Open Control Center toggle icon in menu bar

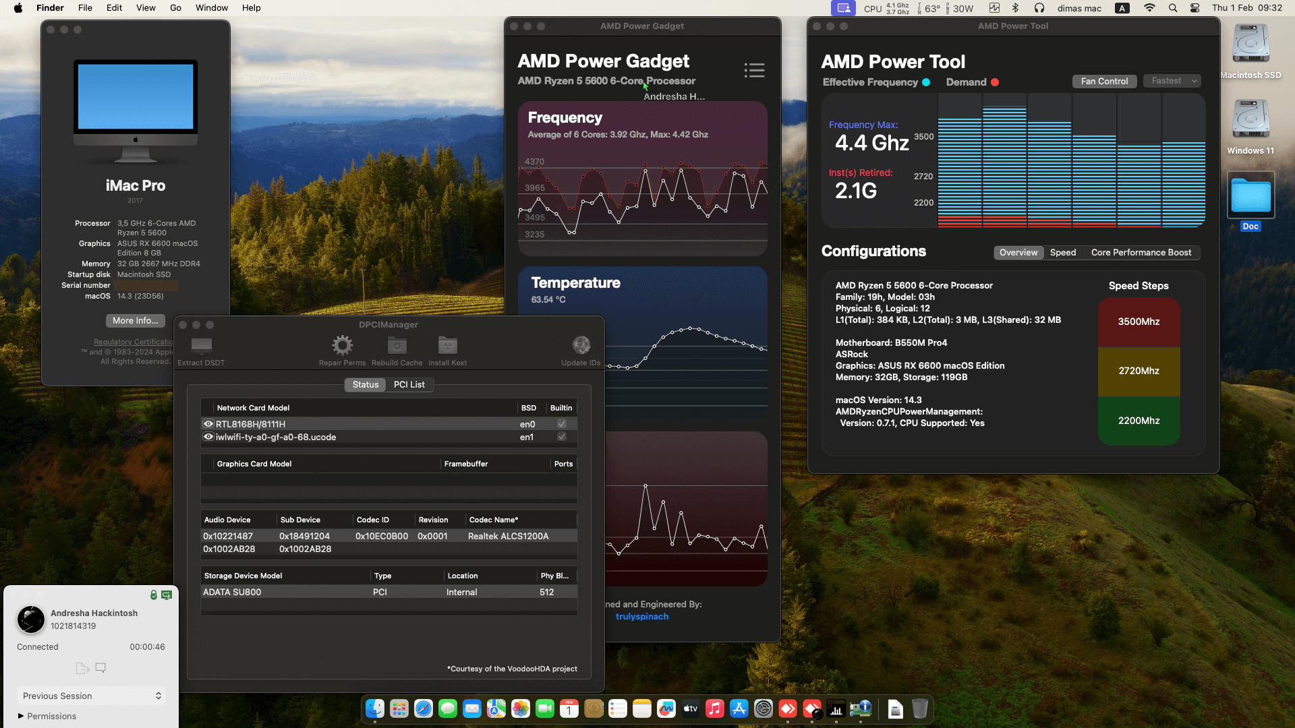(x=1195, y=8)
